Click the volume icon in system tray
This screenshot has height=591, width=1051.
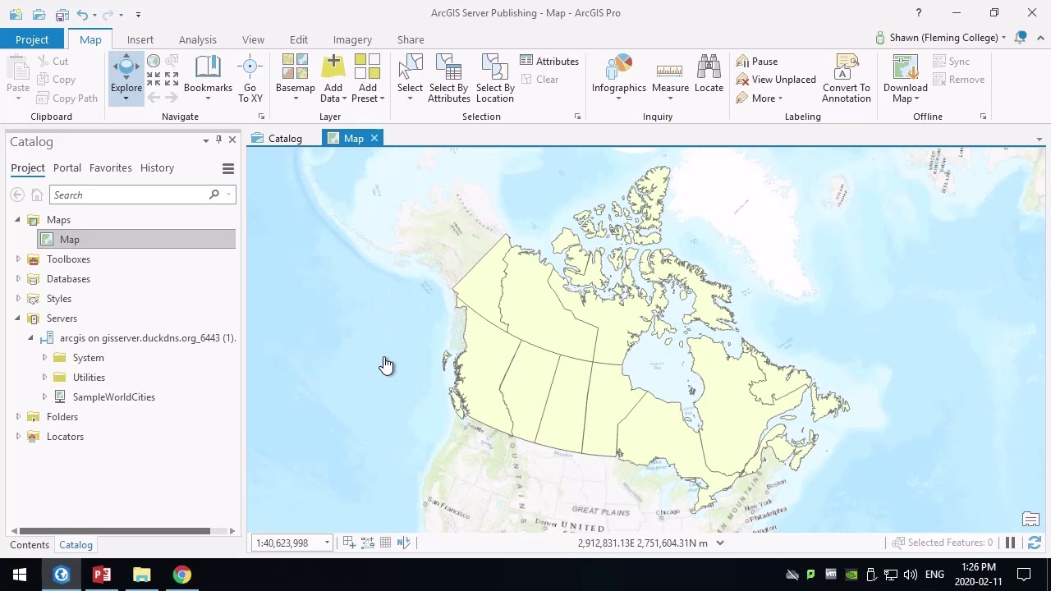tap(911, 575)
